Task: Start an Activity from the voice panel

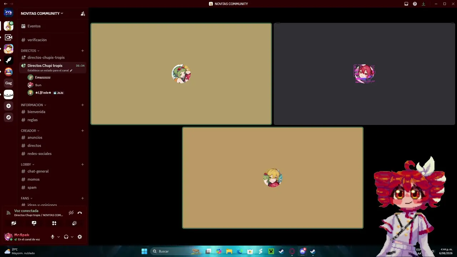Action: coord(54,223)
